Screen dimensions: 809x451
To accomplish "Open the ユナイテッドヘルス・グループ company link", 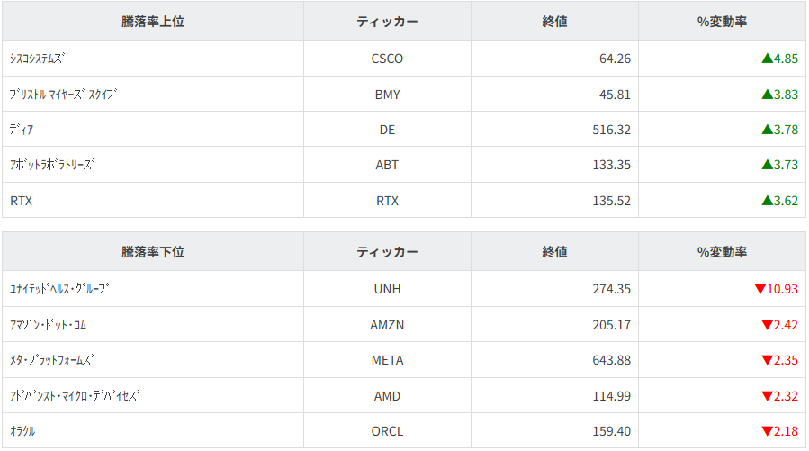I will [x=59, y=289].
